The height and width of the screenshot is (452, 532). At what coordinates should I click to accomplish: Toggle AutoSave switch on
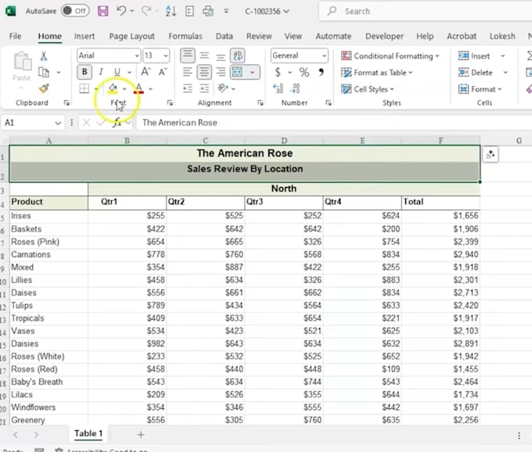click(x=75, y=11)
